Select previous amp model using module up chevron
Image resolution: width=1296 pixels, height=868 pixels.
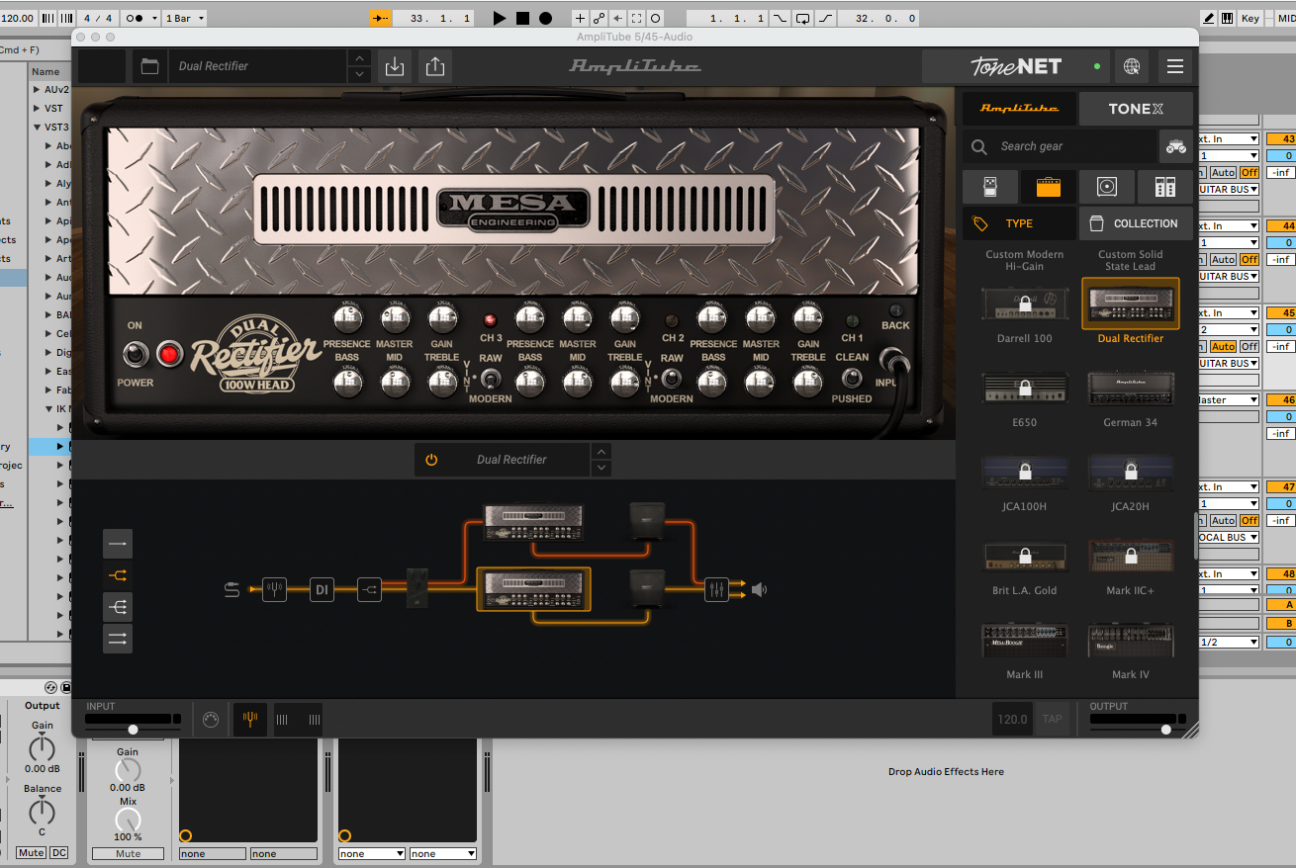click(x=602, y=451)
